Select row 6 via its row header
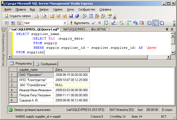 (x=13, y=100)
